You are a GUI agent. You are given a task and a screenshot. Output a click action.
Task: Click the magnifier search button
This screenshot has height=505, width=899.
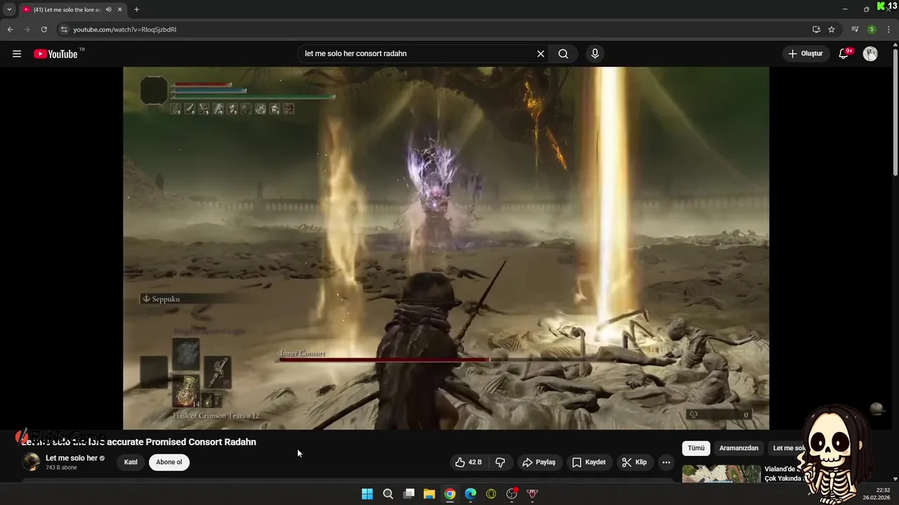pyautogui.click(x=563, y=54)
